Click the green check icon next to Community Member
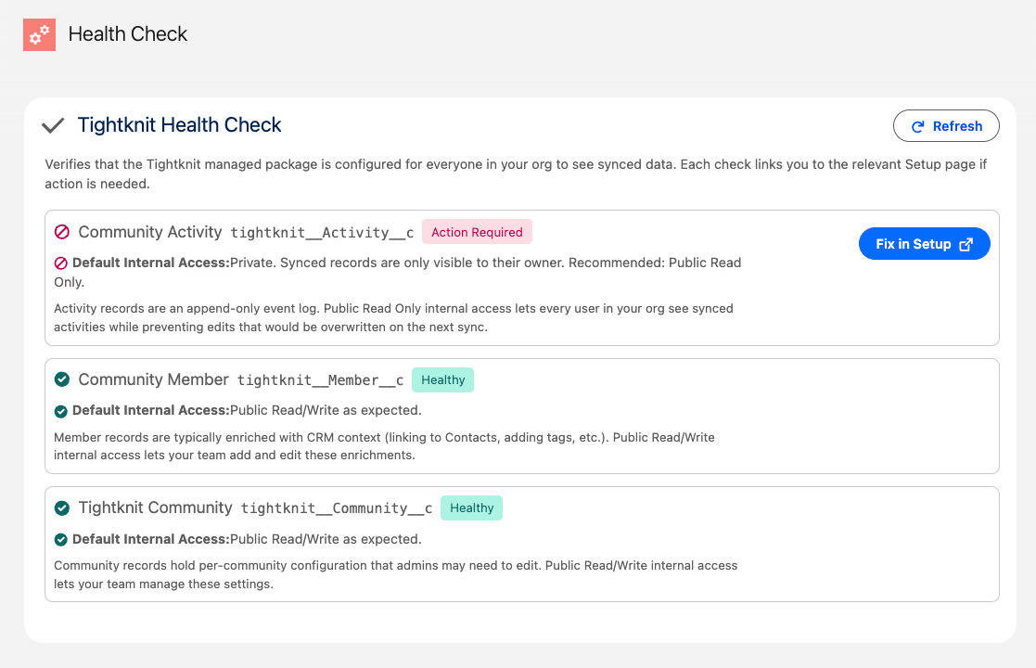The width and height of the screenshot is (1036, 668). click(62, 379)
